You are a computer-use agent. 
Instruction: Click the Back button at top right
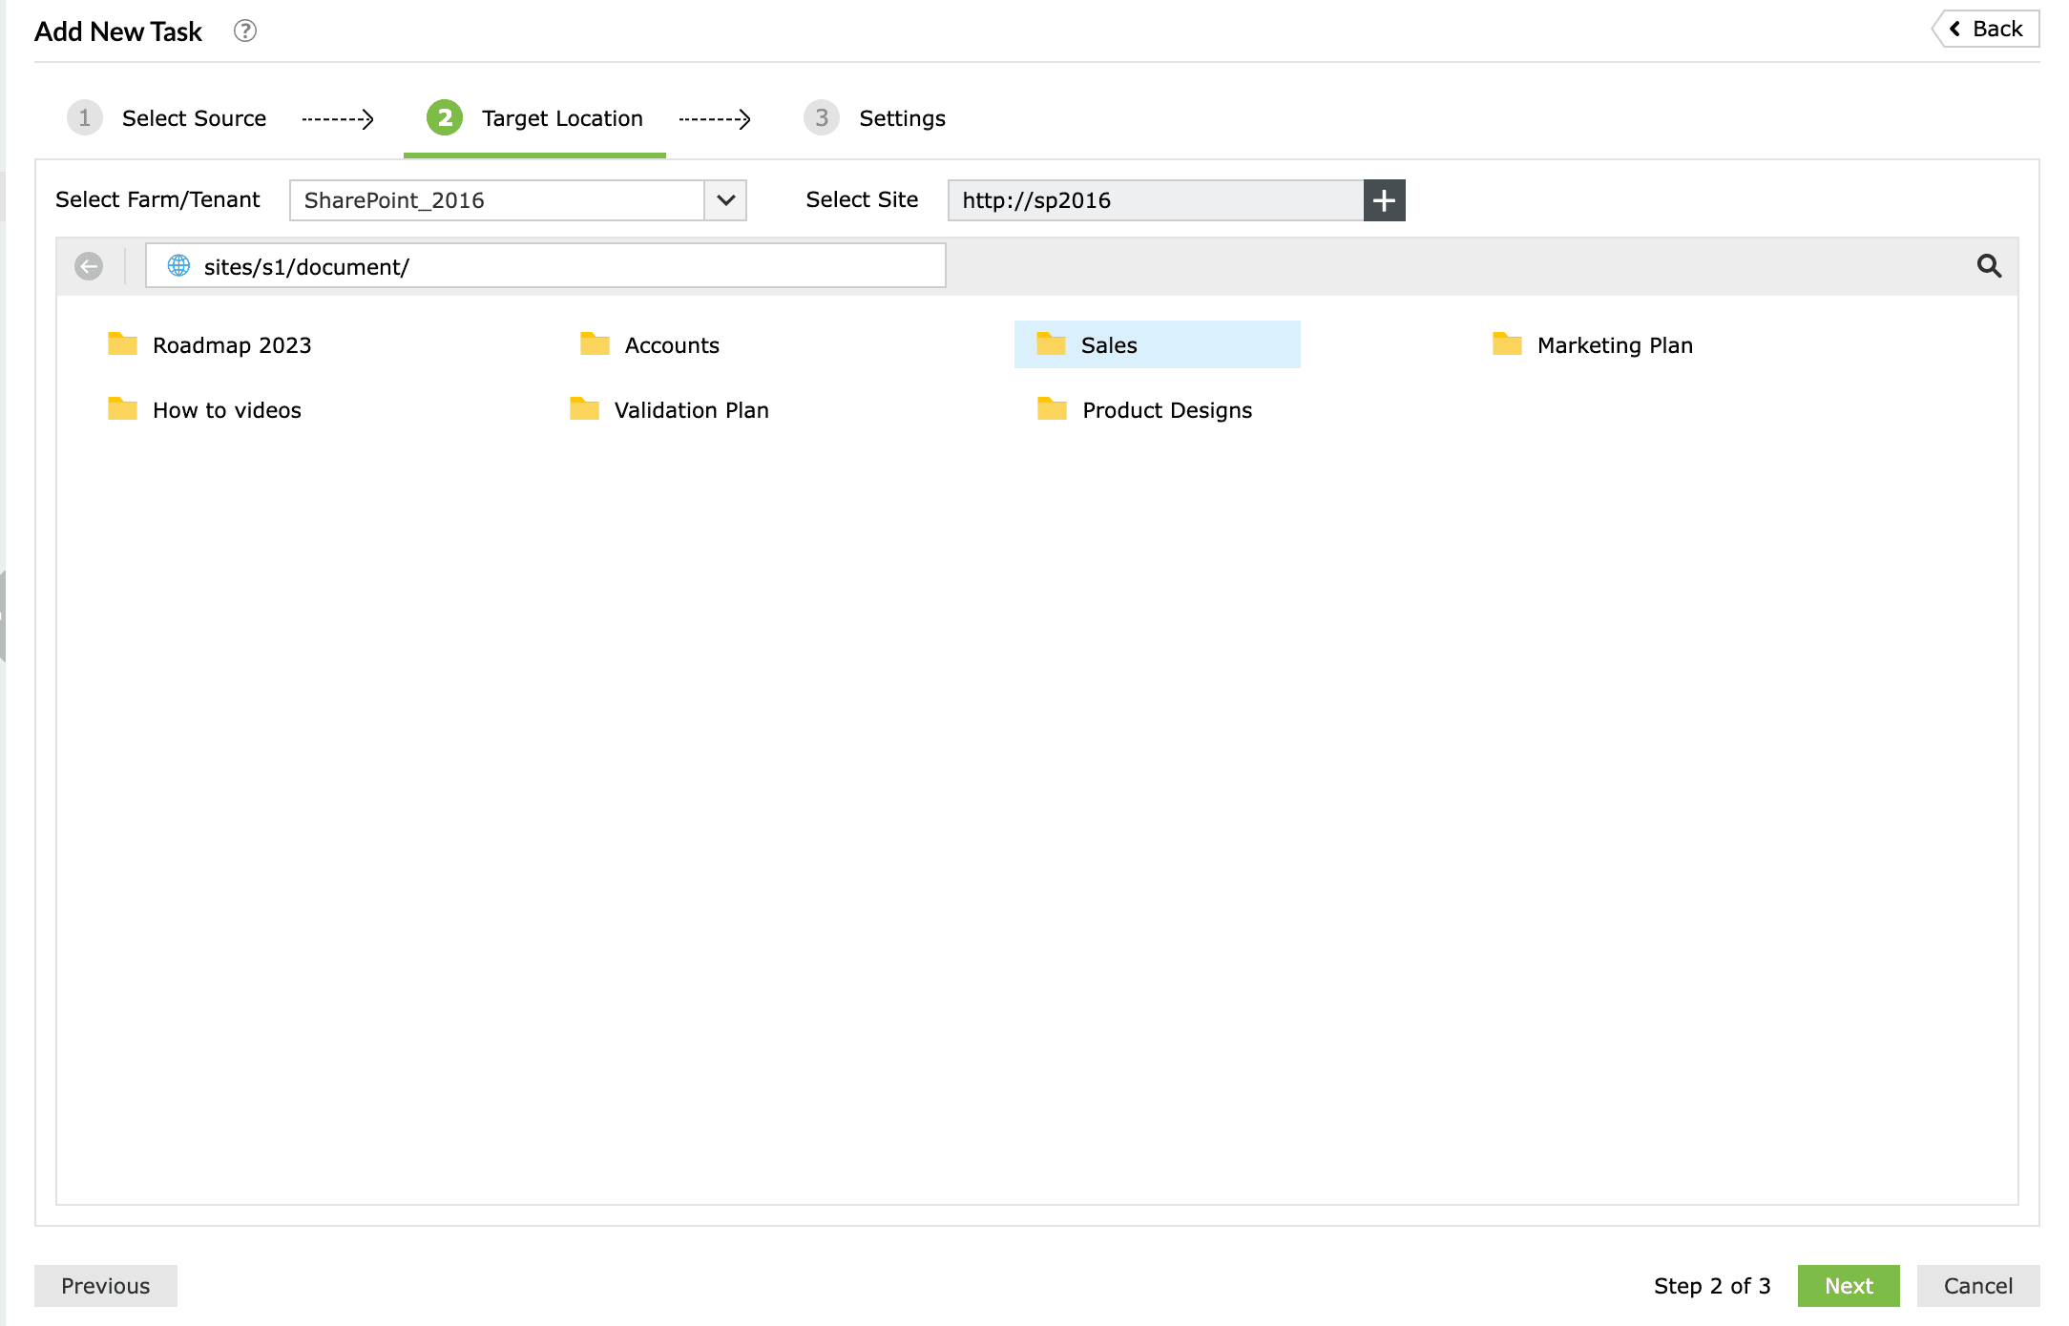point(1986,28)
